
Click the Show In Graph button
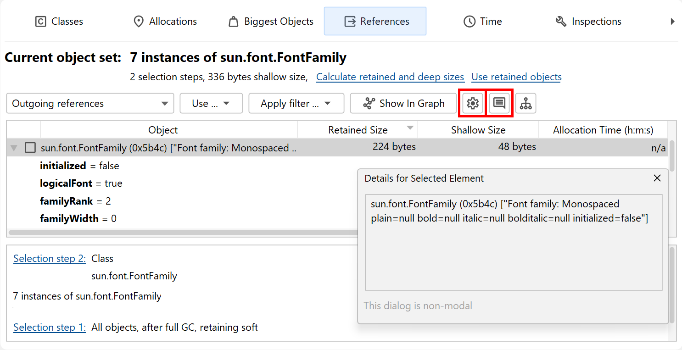(x=403, y=104)
